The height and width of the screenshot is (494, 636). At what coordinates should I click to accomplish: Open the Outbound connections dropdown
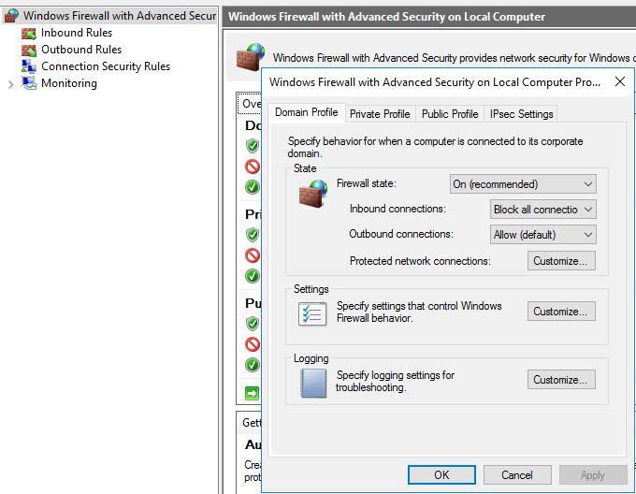pyautogui.click(x=543, y=235)
